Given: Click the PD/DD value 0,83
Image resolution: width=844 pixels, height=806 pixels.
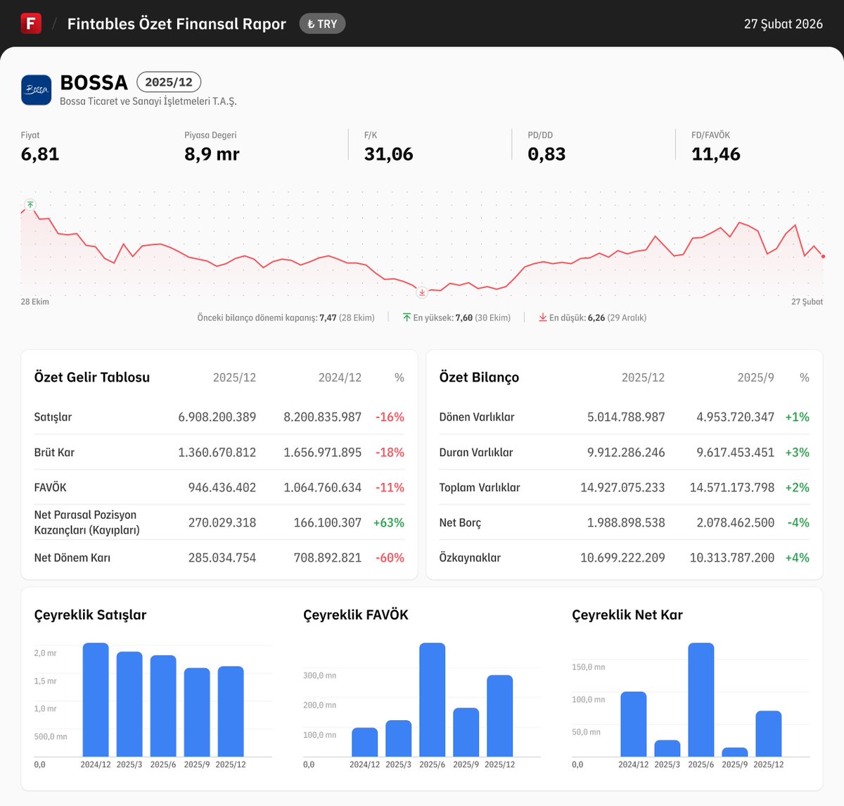Looking at the screenshot, I should [546, 154].
